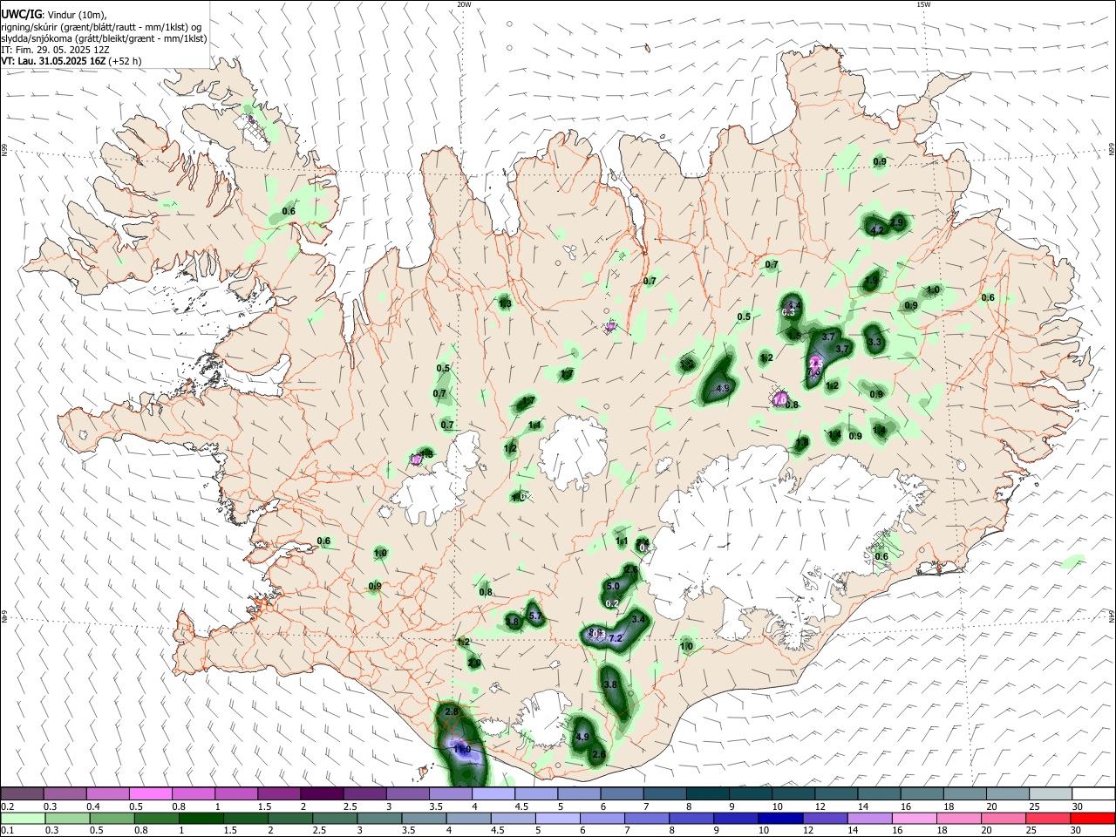Pick the dark plum 0.2 swatch in snow legend
The image size is (1116, 837).
coord(23,793)
